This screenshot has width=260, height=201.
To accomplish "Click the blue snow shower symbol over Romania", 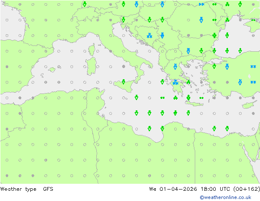I will tap(201, 20).
